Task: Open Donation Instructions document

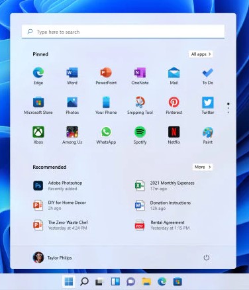Action: [163, 205]
